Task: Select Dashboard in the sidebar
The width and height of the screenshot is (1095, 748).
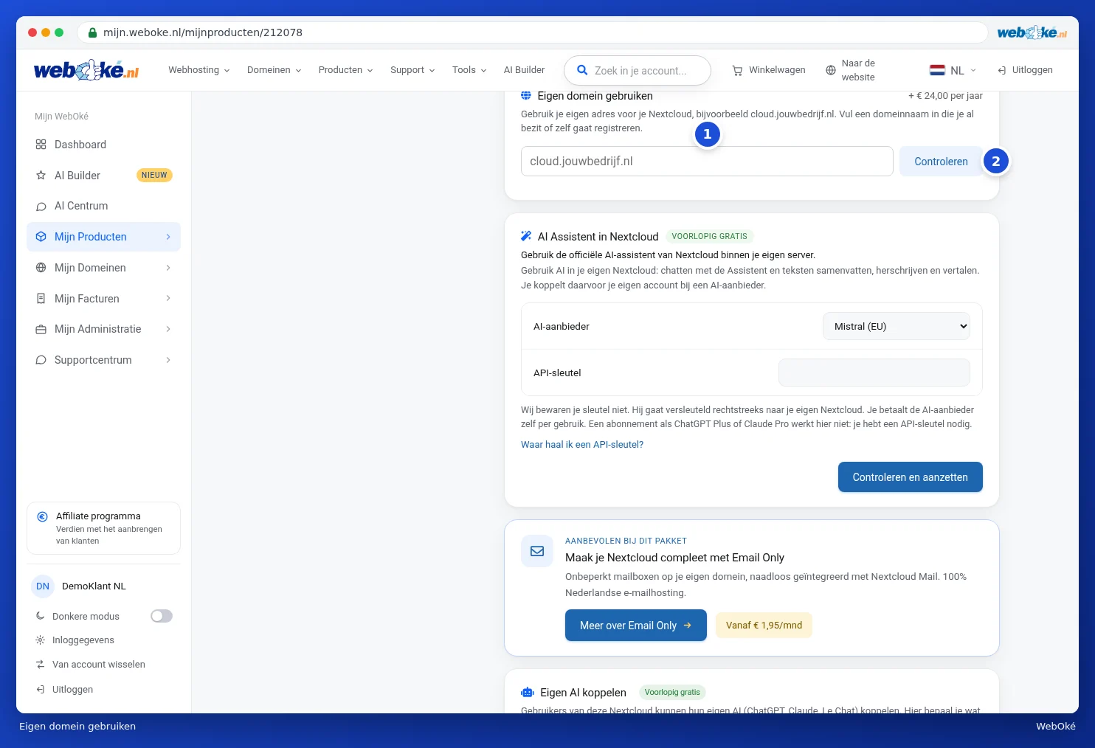Action: pos(103,145)
